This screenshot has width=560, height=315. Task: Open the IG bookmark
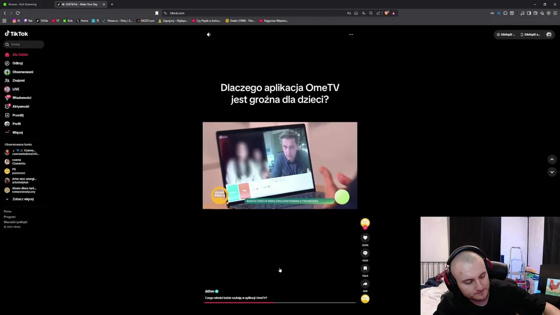(x=16, y=21)
